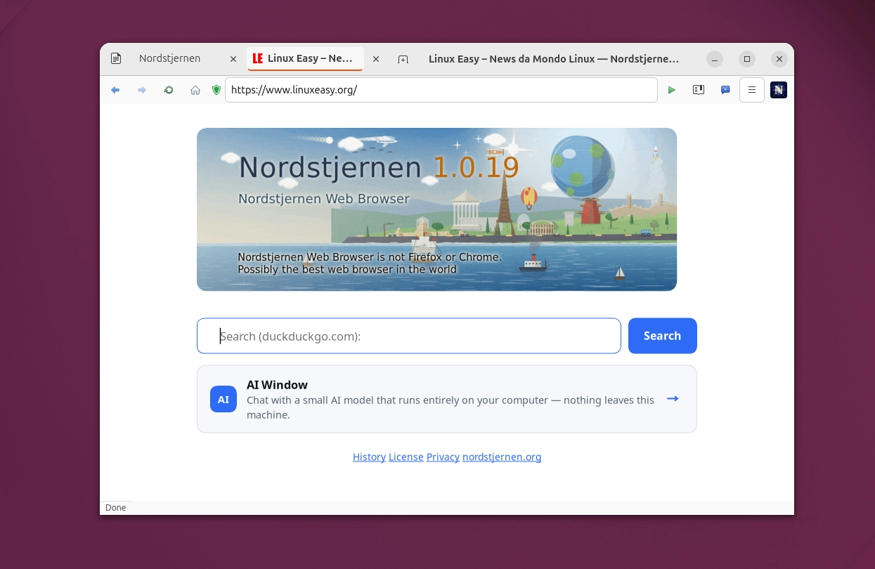875x569 pixels.
Task: Switch to the Nordstjernen tab
Action: pyautogui.click(x=169, y=59)
